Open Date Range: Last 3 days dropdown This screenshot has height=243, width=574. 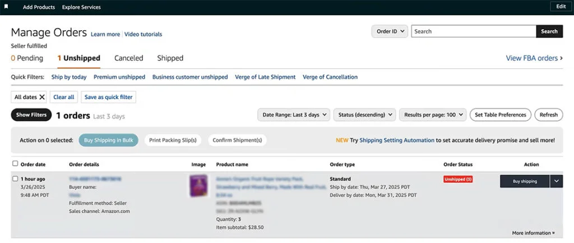point(294,115)
